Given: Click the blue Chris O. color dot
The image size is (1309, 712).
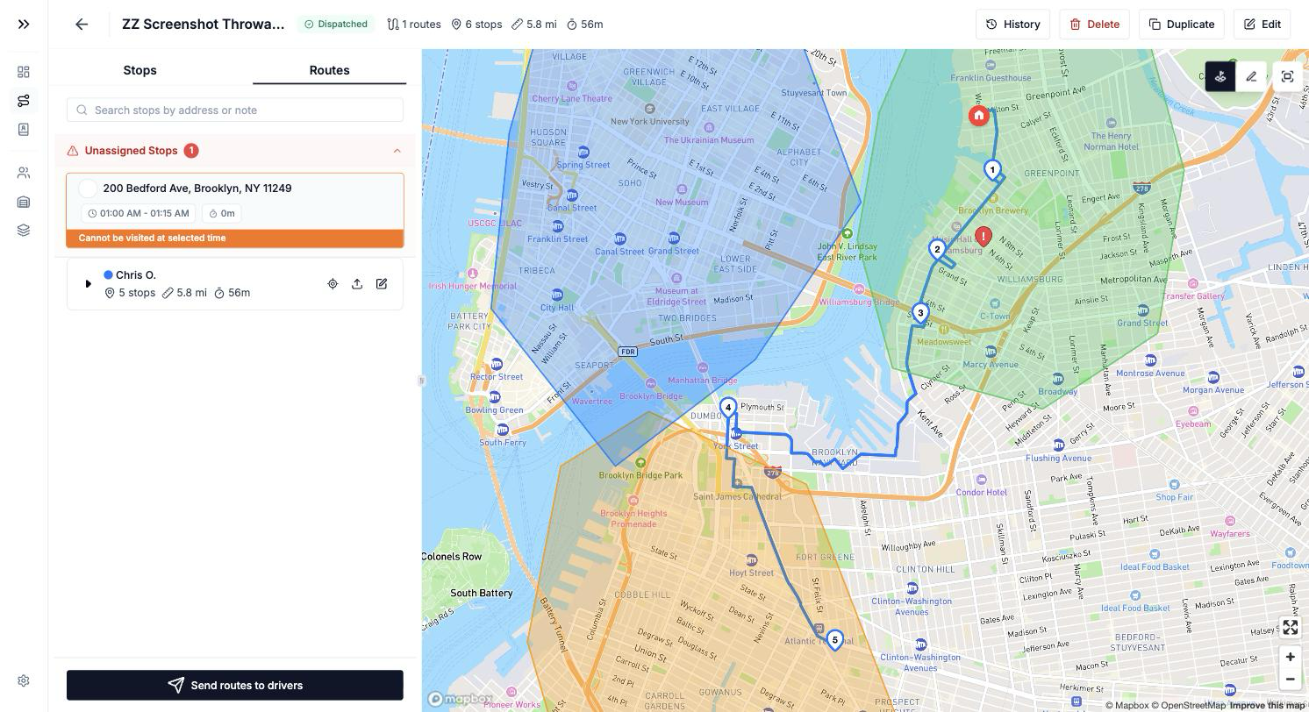Looking at the screenshot, I should [108, 275].
